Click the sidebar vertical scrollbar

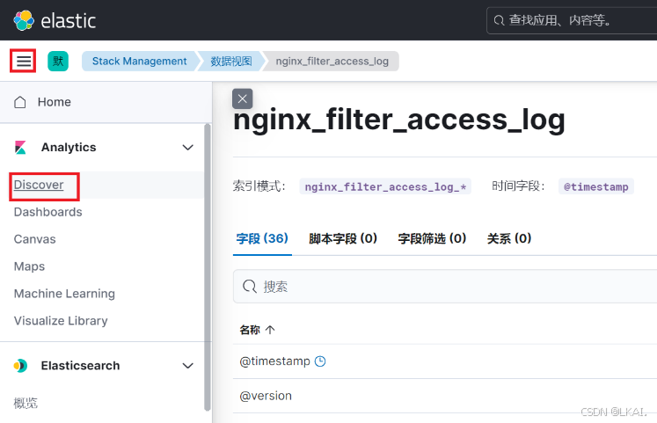pyautogui.click(x=207, y=267)
